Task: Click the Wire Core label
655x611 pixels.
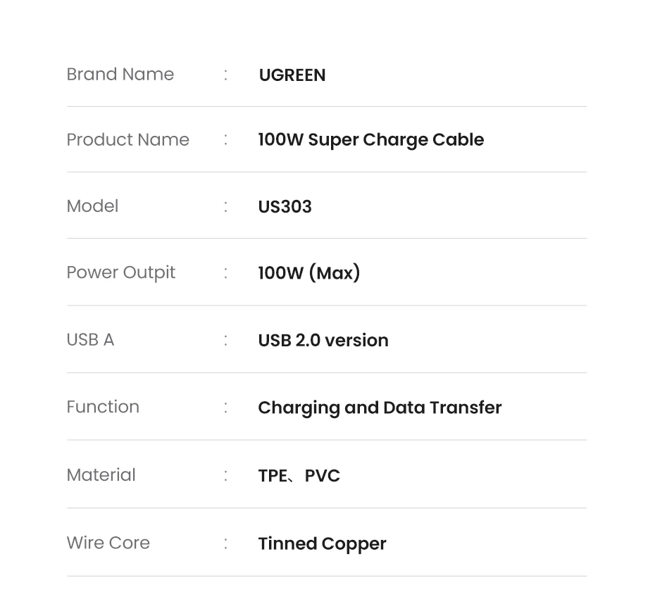Action: pos(108,543)
